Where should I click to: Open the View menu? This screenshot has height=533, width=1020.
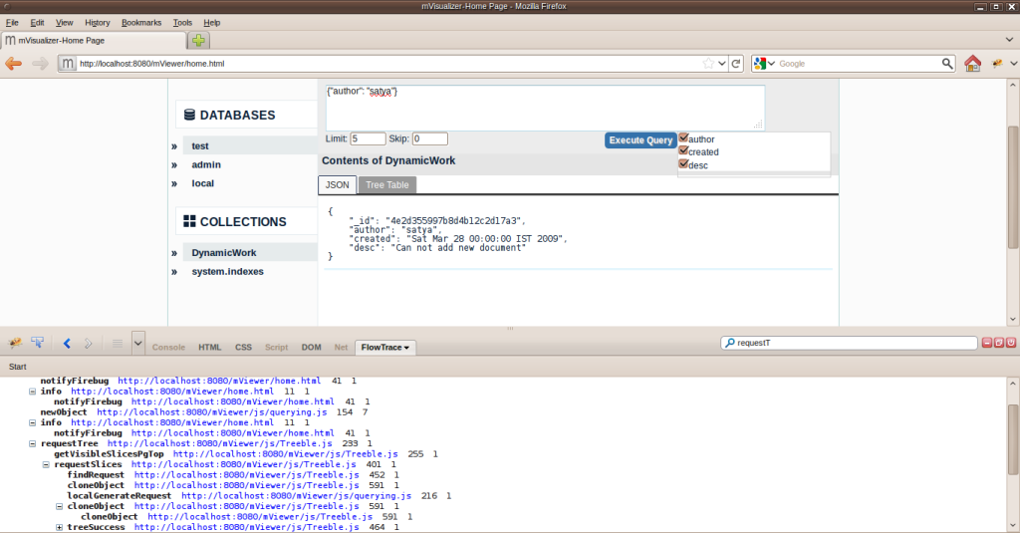[x=65, y=22]
